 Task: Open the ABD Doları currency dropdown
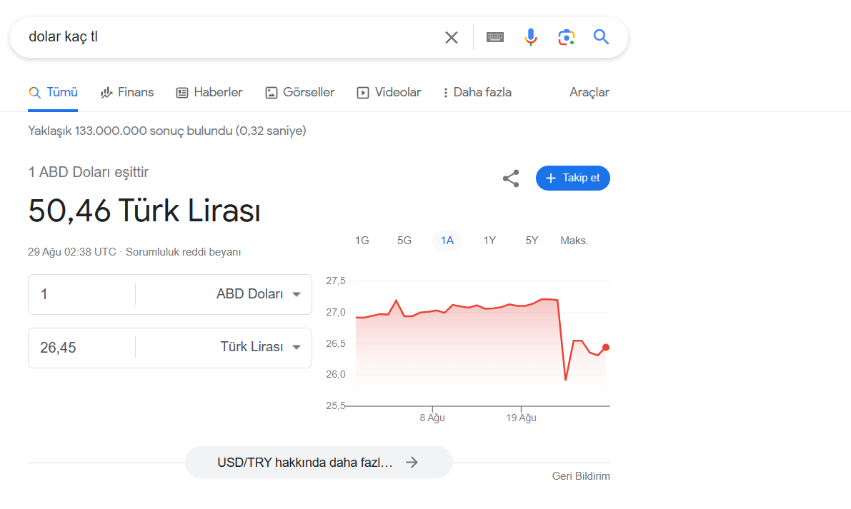(x=259, y=294)
